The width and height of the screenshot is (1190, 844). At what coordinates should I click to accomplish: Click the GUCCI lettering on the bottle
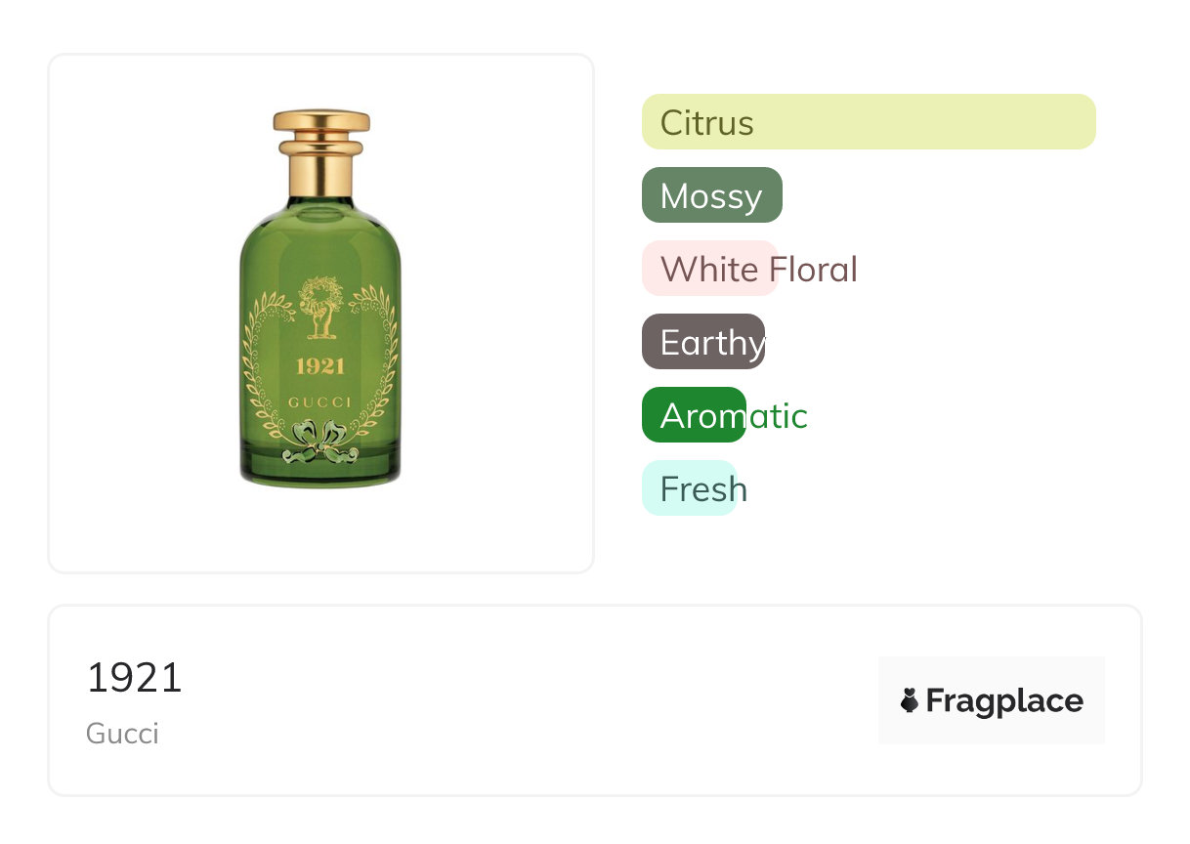pyautogui.click(x=320, y=403)
